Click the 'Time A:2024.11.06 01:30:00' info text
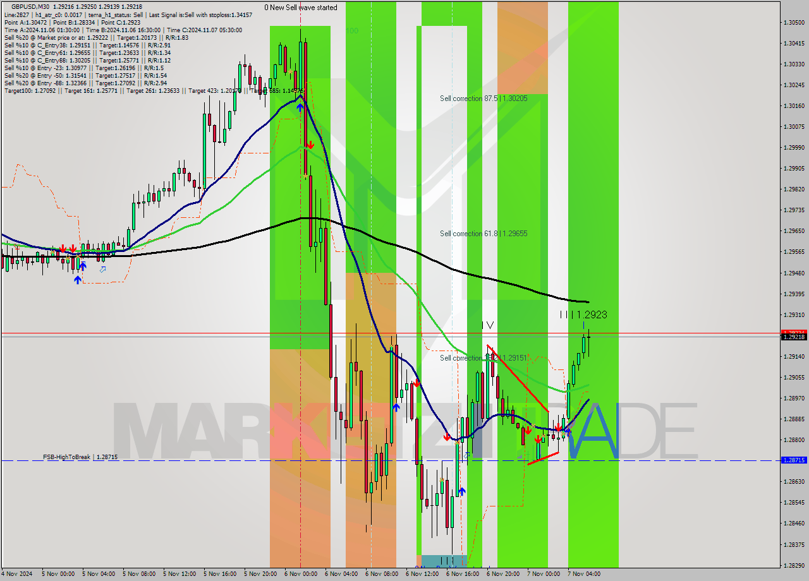809x581 pixels. point(42,30)
